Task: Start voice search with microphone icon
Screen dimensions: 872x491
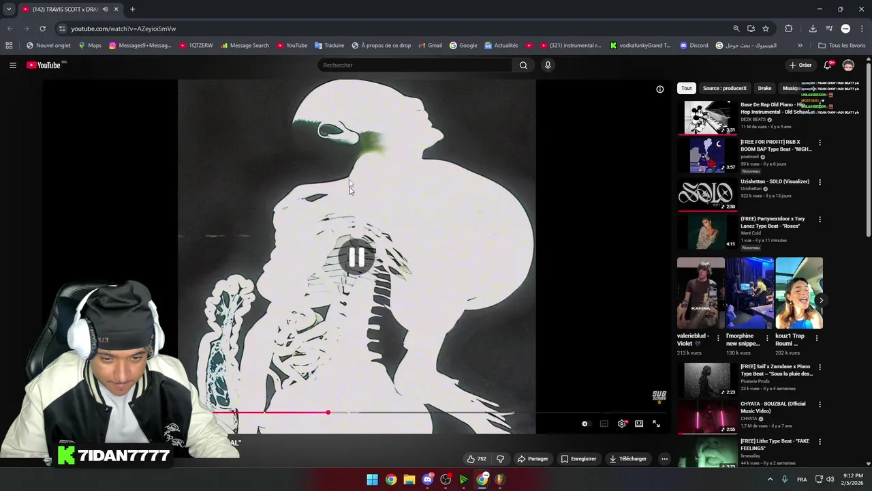Action: coord(548,65)
